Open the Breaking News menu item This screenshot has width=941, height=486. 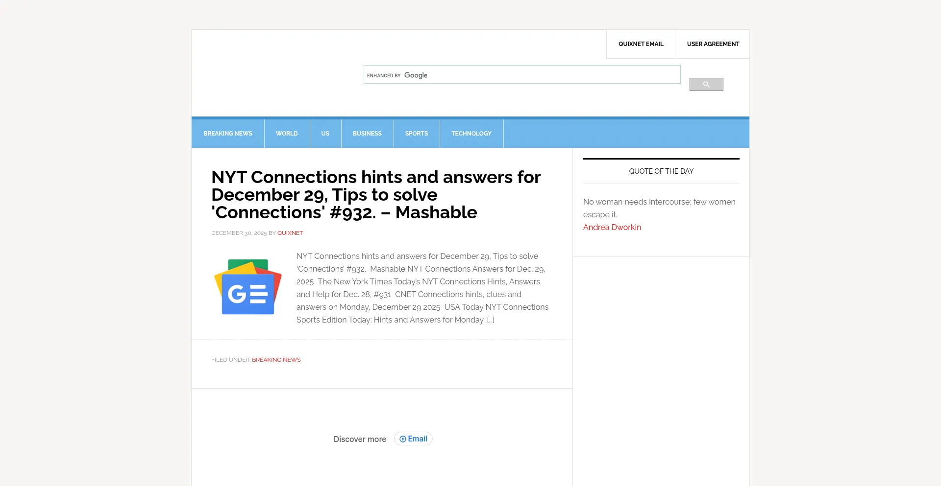coord(228,134)
